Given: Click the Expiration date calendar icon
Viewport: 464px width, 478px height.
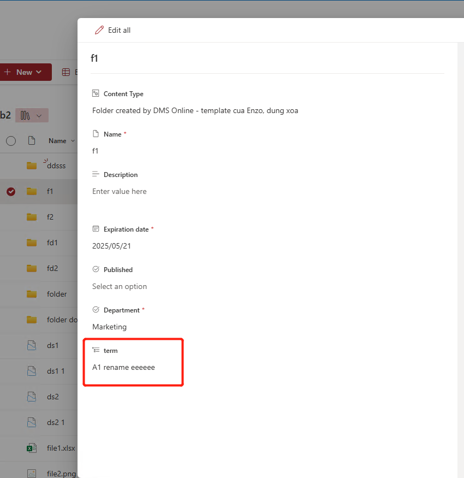Looking at the screenshot, I should click(x=96, y=229).
